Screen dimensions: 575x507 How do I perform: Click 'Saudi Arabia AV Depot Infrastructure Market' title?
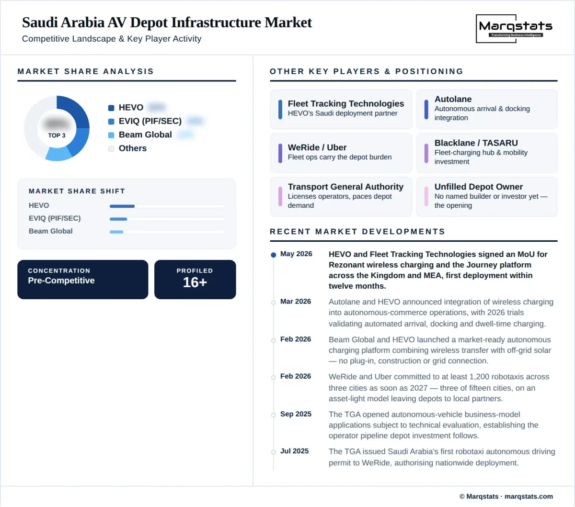(x=167, y=23)
